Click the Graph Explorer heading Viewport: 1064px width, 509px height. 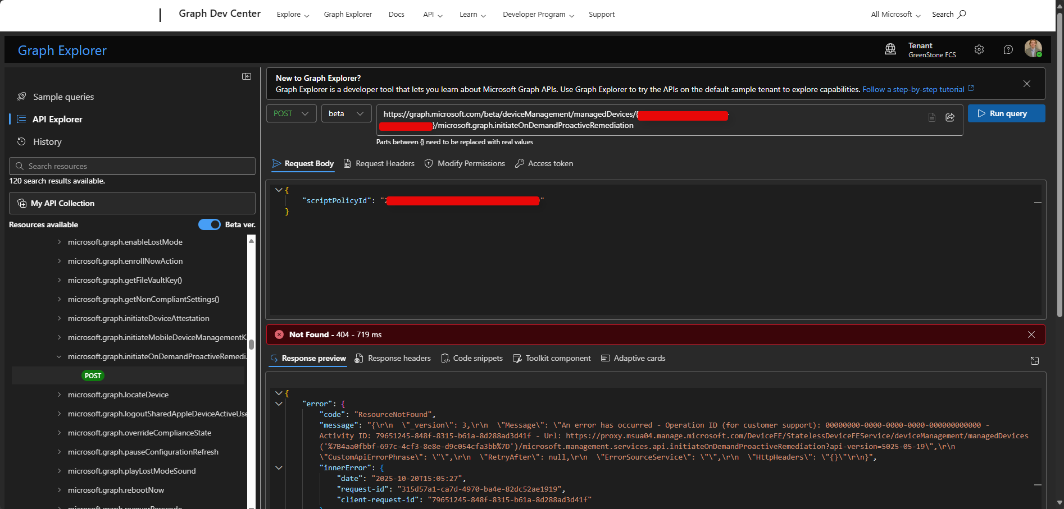point(62,51)
